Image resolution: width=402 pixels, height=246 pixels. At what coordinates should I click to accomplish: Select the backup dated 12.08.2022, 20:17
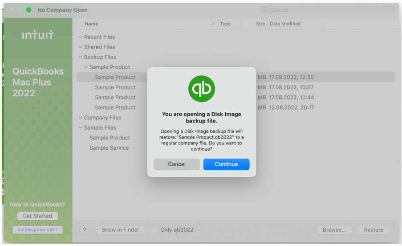pyautogui.click(x=236, y=107)
